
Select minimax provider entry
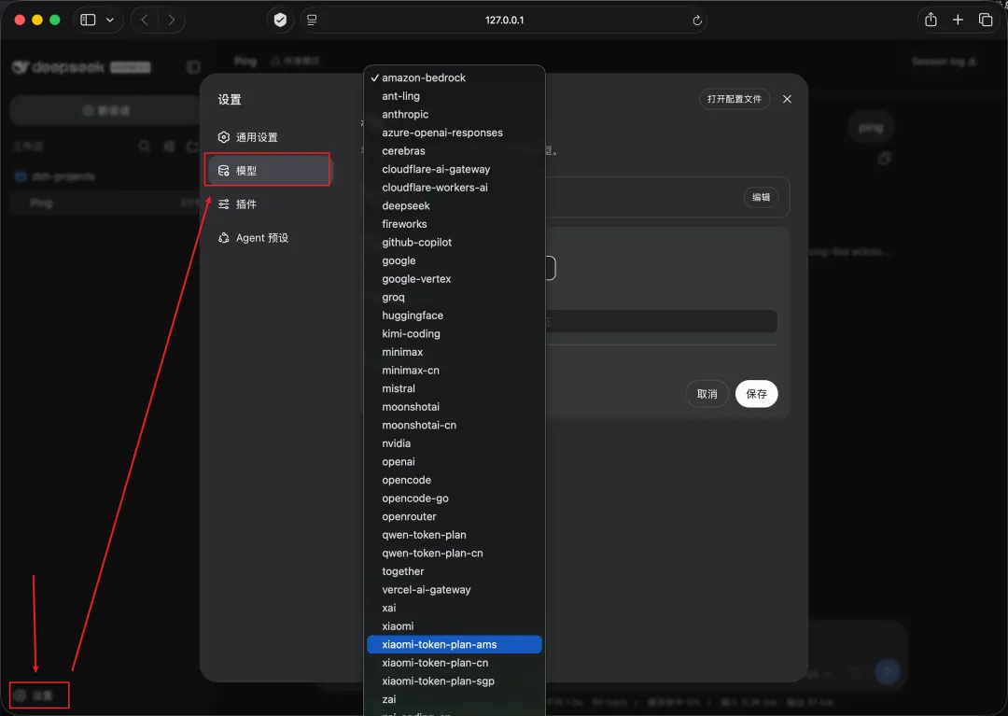[x=454, y=352]
